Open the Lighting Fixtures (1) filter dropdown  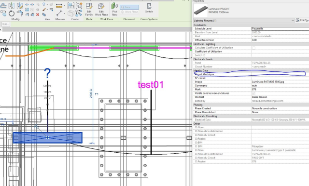click(244, 20)
